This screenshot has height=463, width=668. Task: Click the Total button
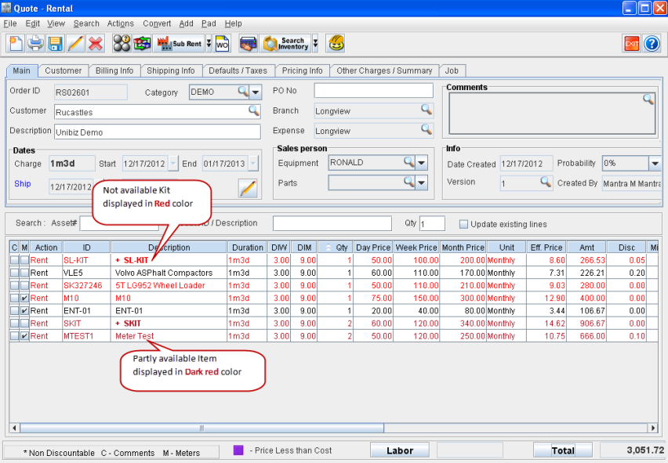coord(563,450)
